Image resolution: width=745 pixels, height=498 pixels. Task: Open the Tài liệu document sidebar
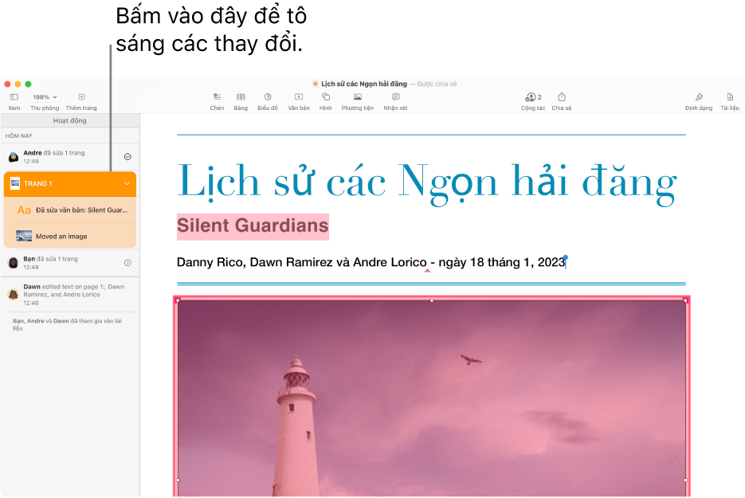[730, 96]
